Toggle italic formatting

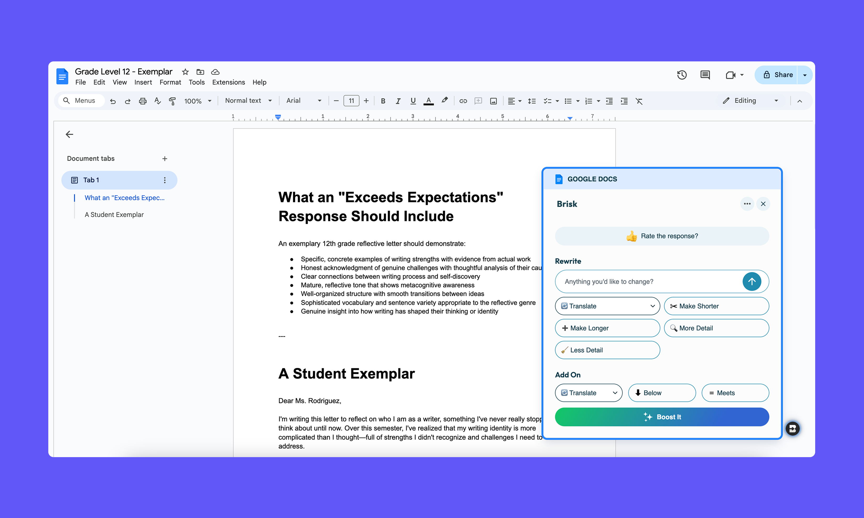pos(398,101)
